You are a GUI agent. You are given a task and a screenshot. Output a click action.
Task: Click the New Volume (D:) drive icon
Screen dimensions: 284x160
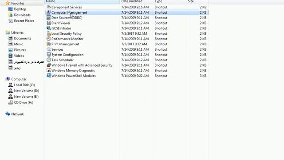(11, 91)
